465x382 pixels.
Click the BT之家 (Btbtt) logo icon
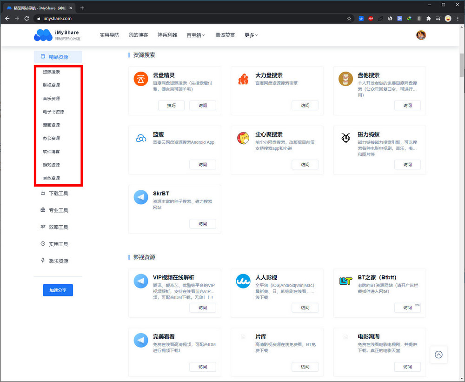345,281
